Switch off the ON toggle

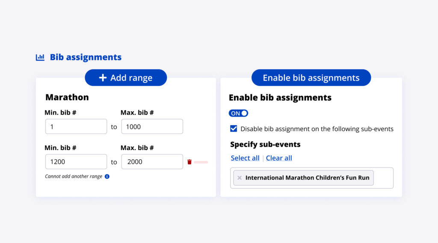point(239,113)
